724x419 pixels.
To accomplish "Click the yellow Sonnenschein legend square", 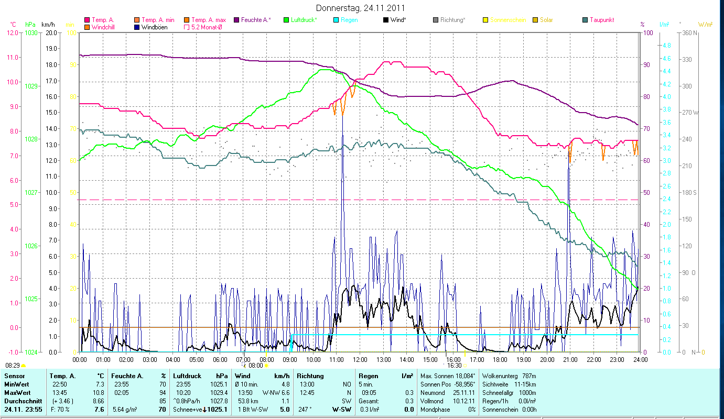I will 485,20.
